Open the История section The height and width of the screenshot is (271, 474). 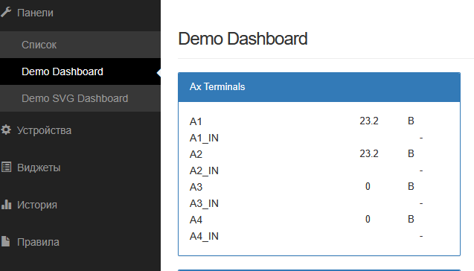click(37, 205)
